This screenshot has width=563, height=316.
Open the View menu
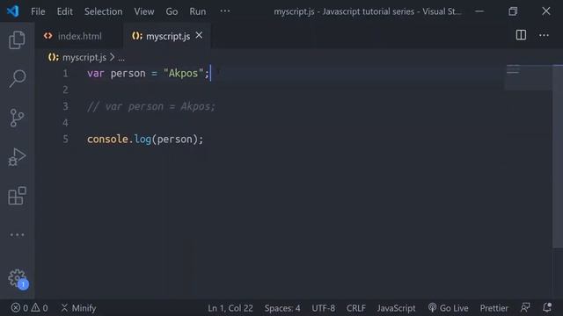144,11
